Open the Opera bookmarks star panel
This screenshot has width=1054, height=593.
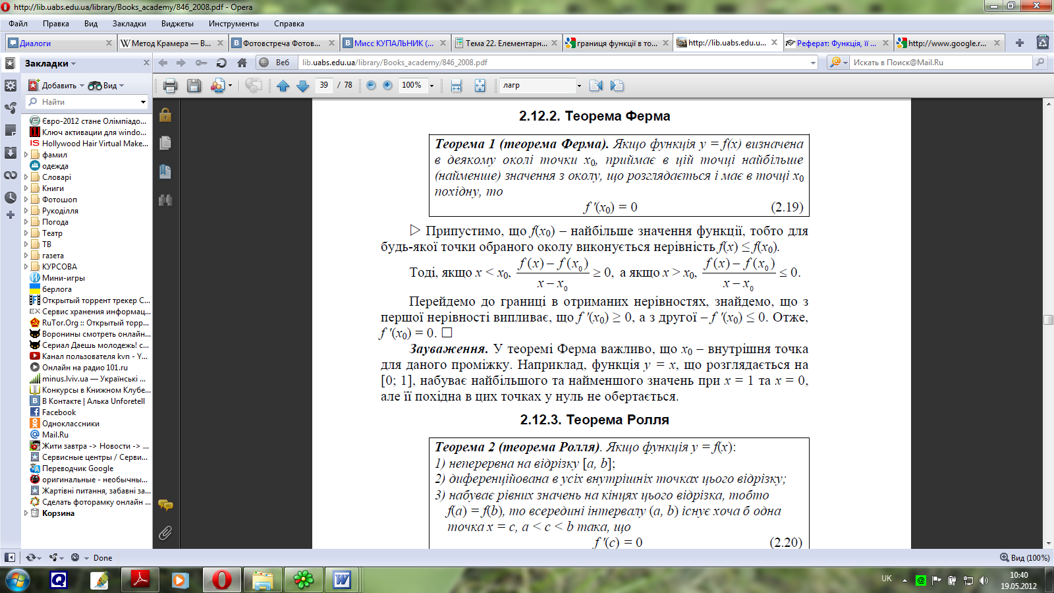(10, 63)
